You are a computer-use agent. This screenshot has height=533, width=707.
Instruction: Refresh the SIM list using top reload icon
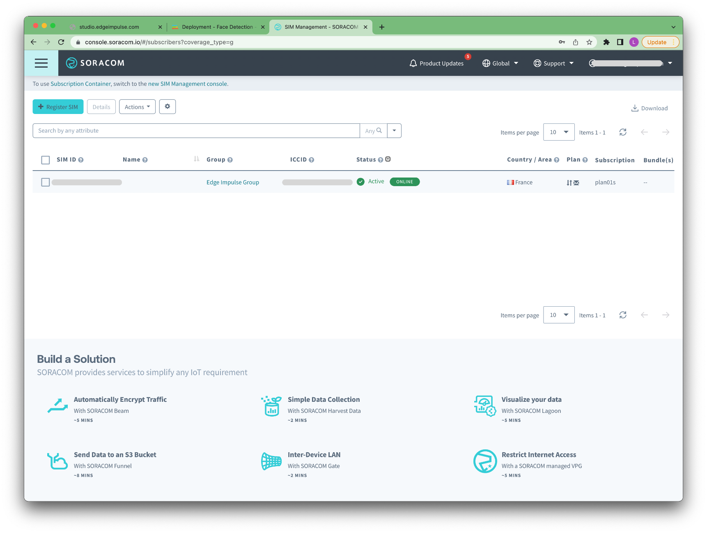click(x=623, y=132)
